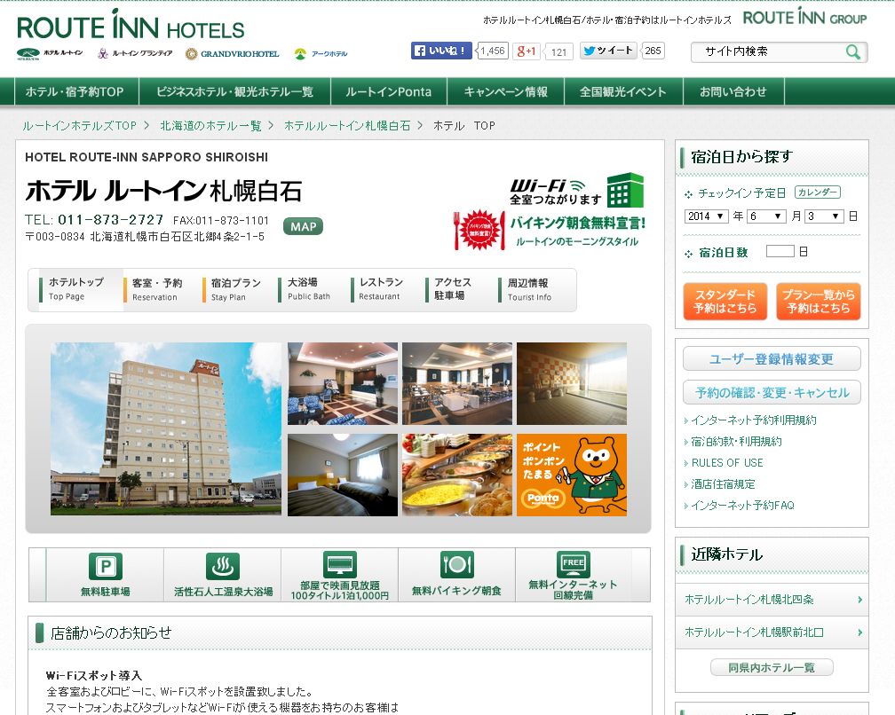Image resolution: width=895 pixels, height=715 pixels.
Task: Open the check-in year dropdown 2014
Action: (706, 216)
